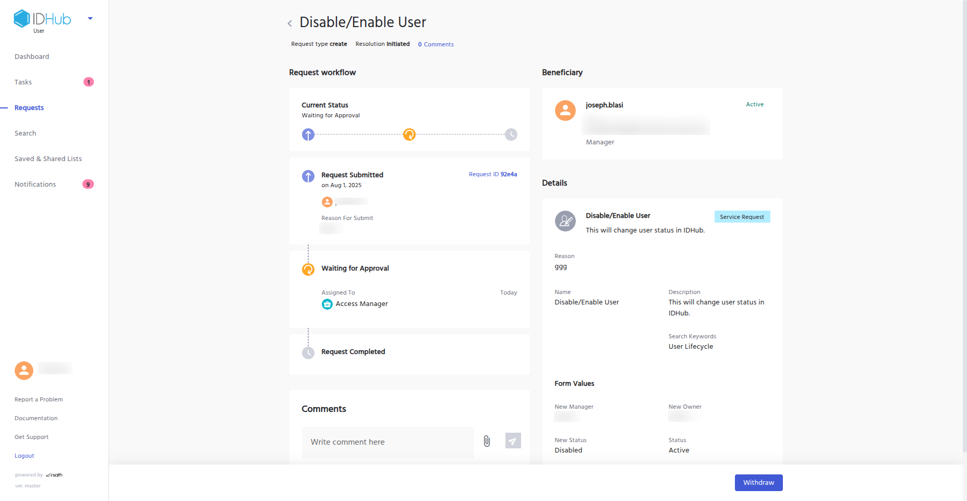Image resolution: width=967 pixels, height=501 pixels.
Task: Open the IDHub user dropdown arrow
Action: click(x=90, y=19)
